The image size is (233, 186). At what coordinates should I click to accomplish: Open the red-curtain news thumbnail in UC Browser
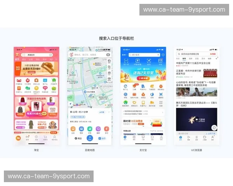pos(210,74)
